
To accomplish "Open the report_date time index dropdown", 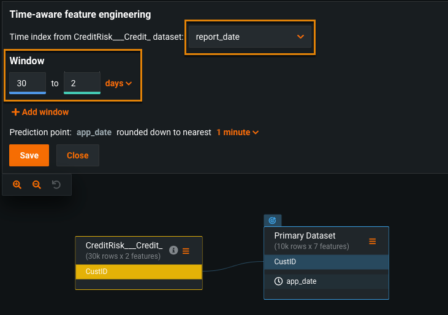I will (250, 37).
